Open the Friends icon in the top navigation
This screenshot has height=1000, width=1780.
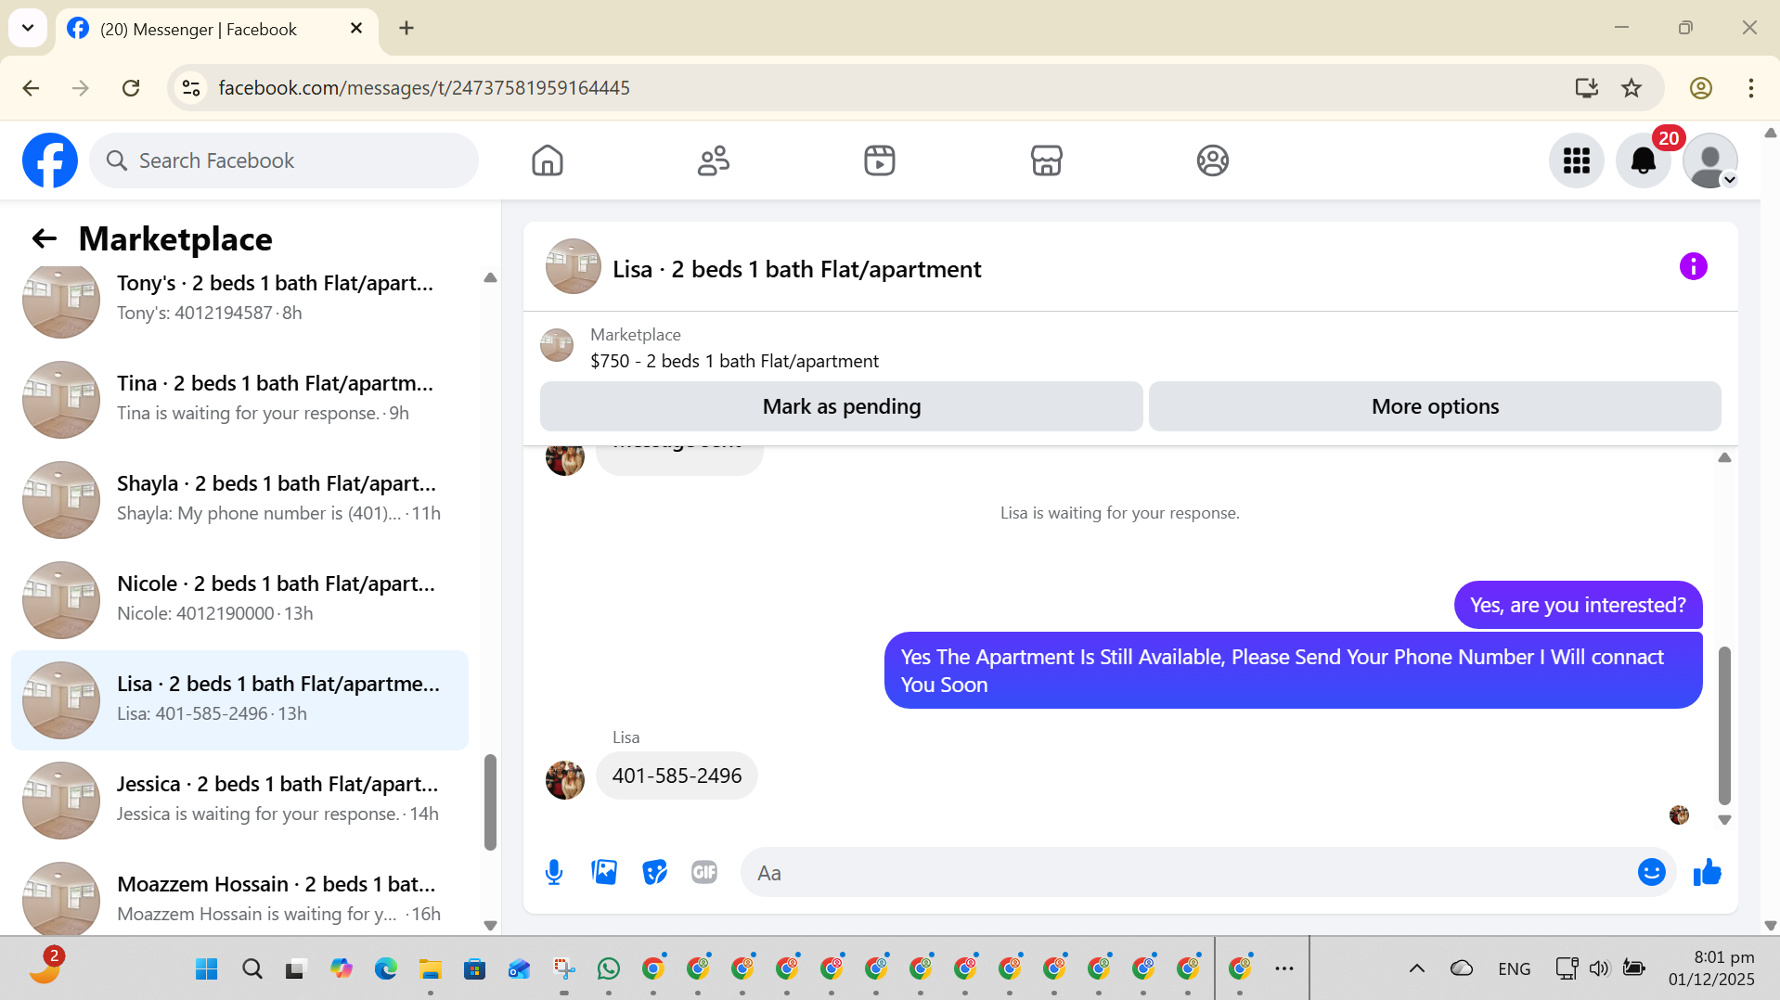(x=714, y=160)
